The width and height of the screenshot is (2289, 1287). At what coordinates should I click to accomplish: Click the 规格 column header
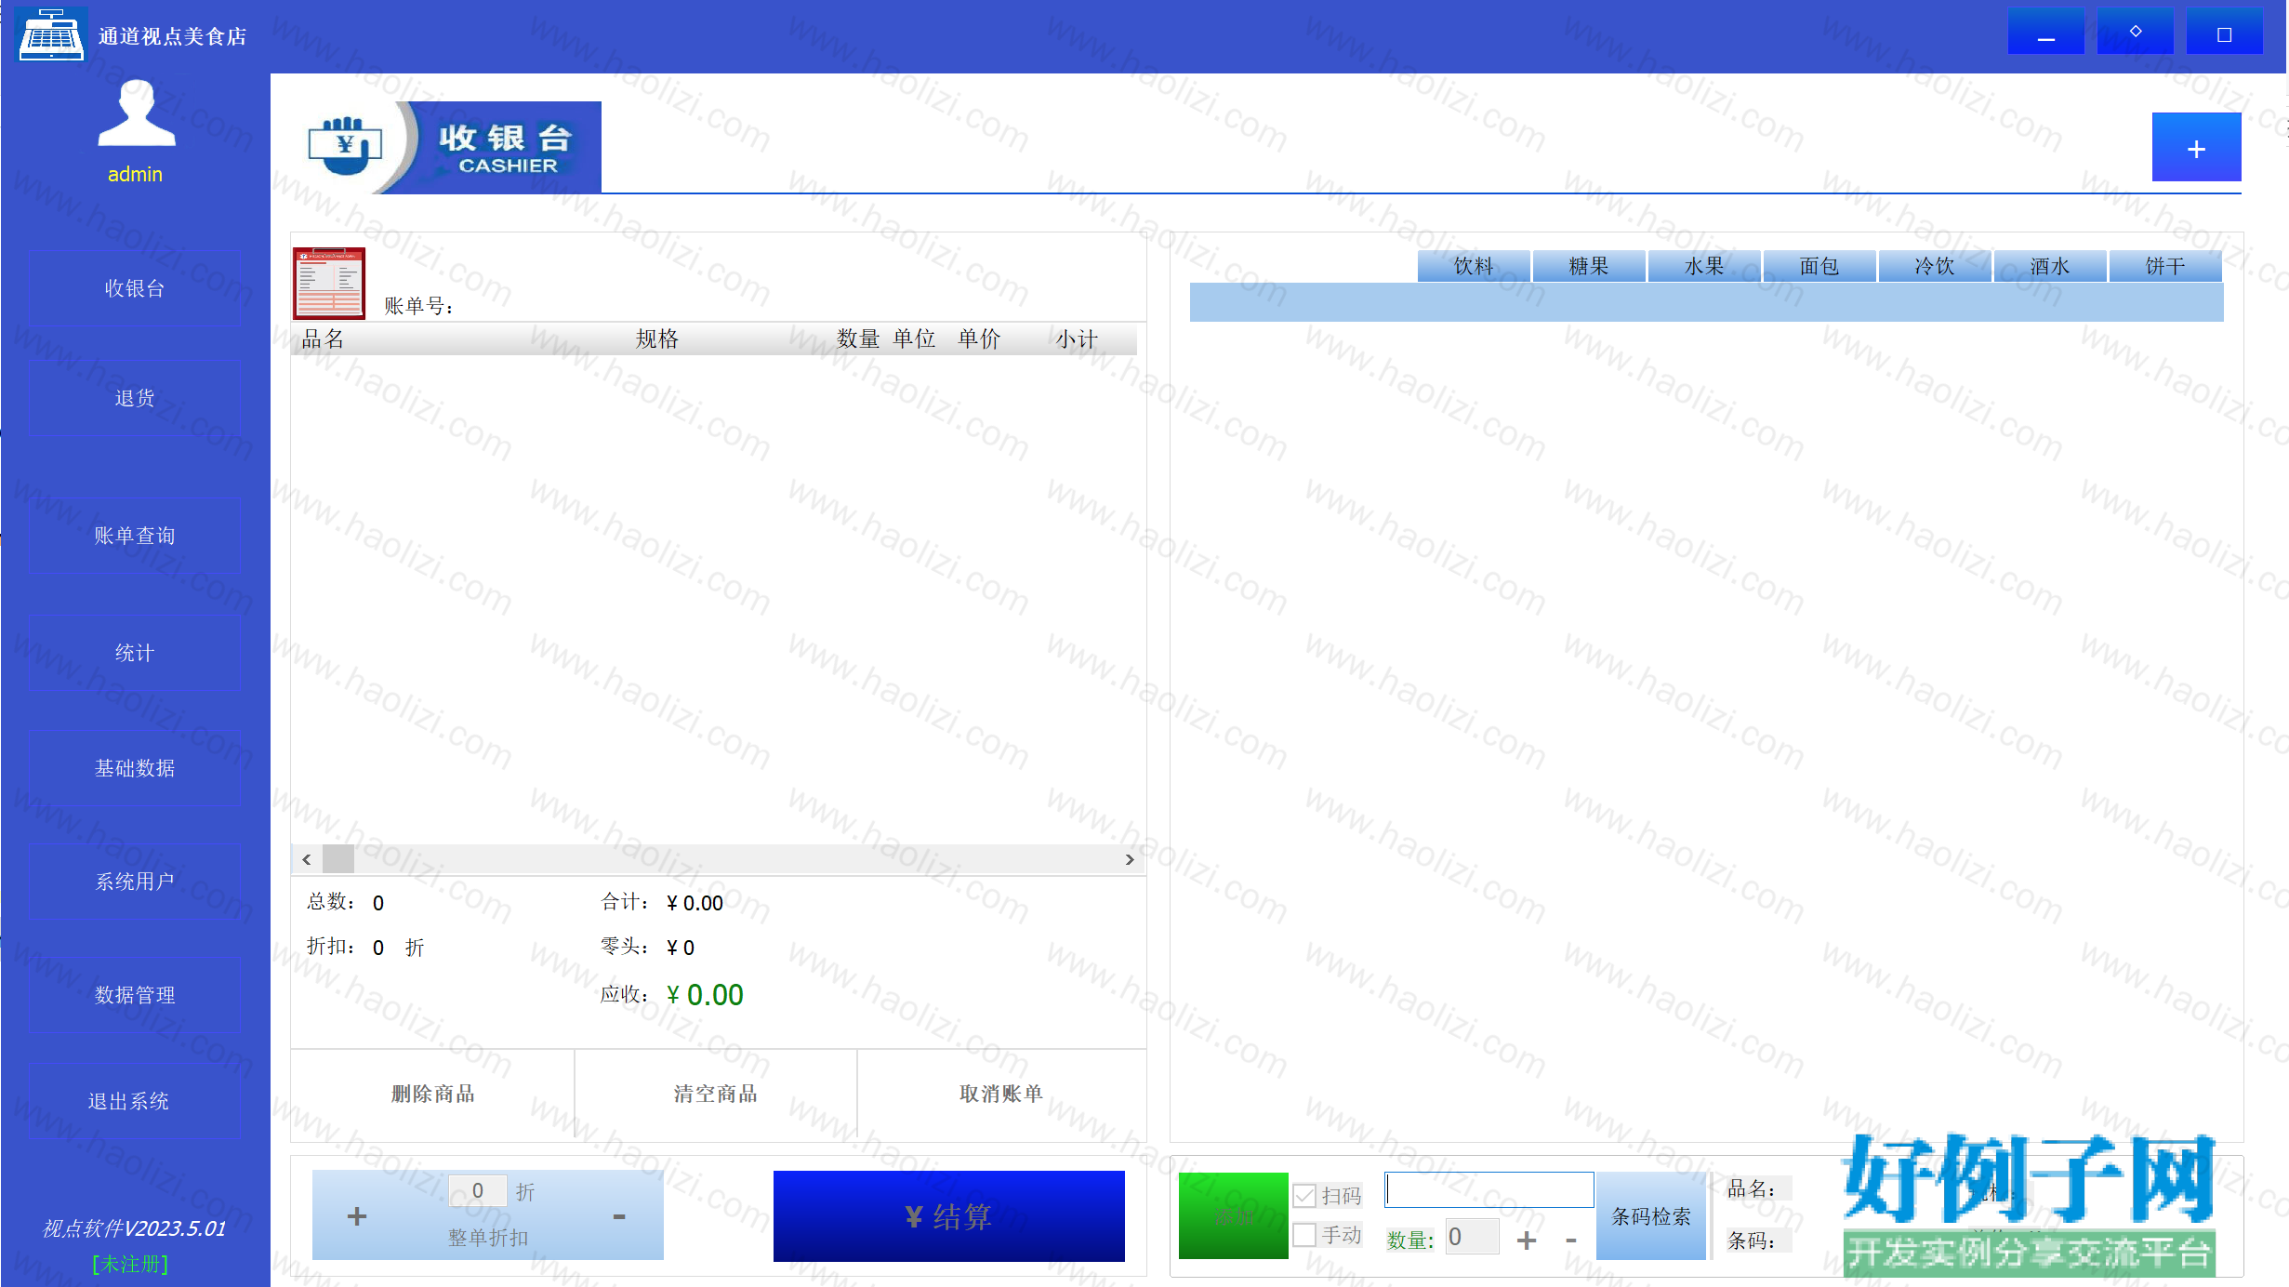tap(657, 338)
